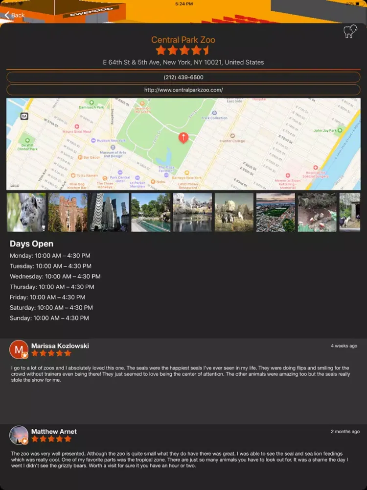Tap Marissa Kozlowski's five-star rating
Image resolution: width=367 pixels, height=490 pixels.
coord(51,353)
